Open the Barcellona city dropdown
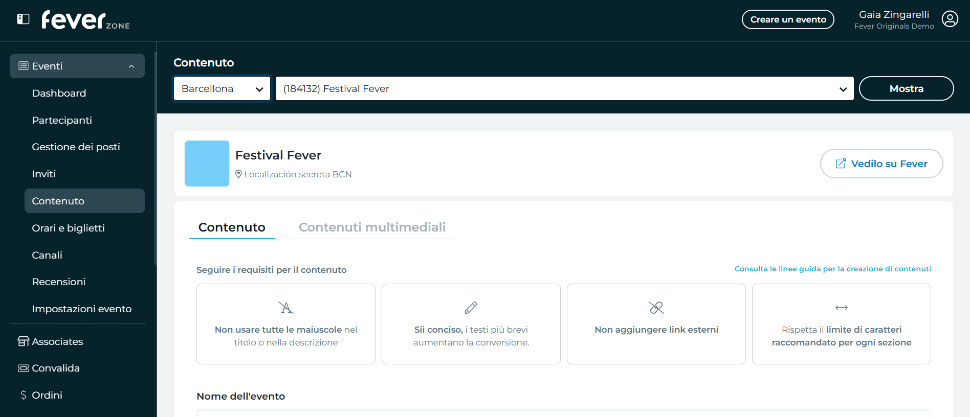 pyautogui.click(x=222, y=88)
